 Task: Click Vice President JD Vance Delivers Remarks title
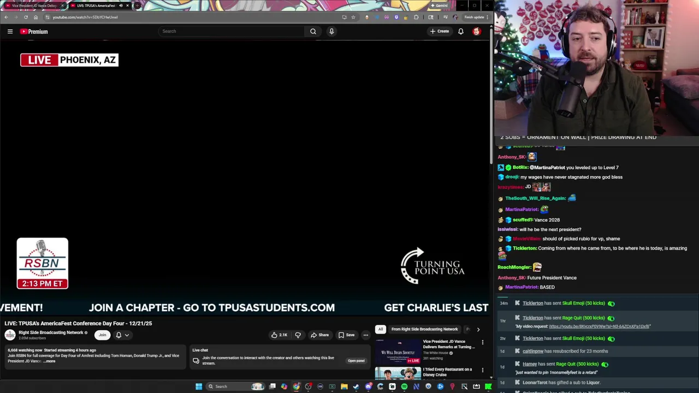pos(448,344)
